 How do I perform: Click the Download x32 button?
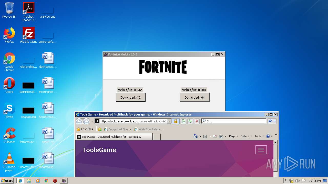(x=131, y=97)
